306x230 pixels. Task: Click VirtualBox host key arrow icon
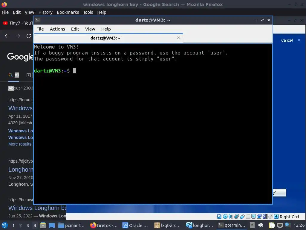[276, 217]
